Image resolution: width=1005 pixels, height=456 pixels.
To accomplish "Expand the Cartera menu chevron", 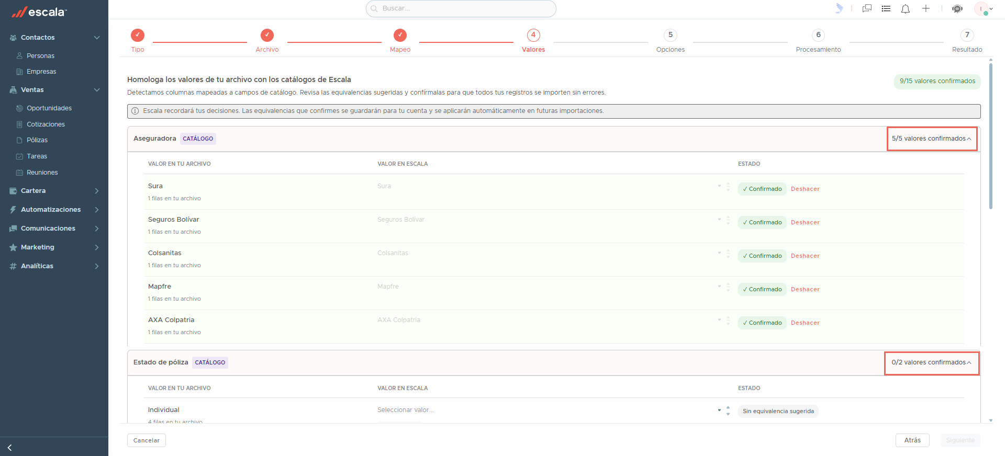I will [x=97, y=191].
